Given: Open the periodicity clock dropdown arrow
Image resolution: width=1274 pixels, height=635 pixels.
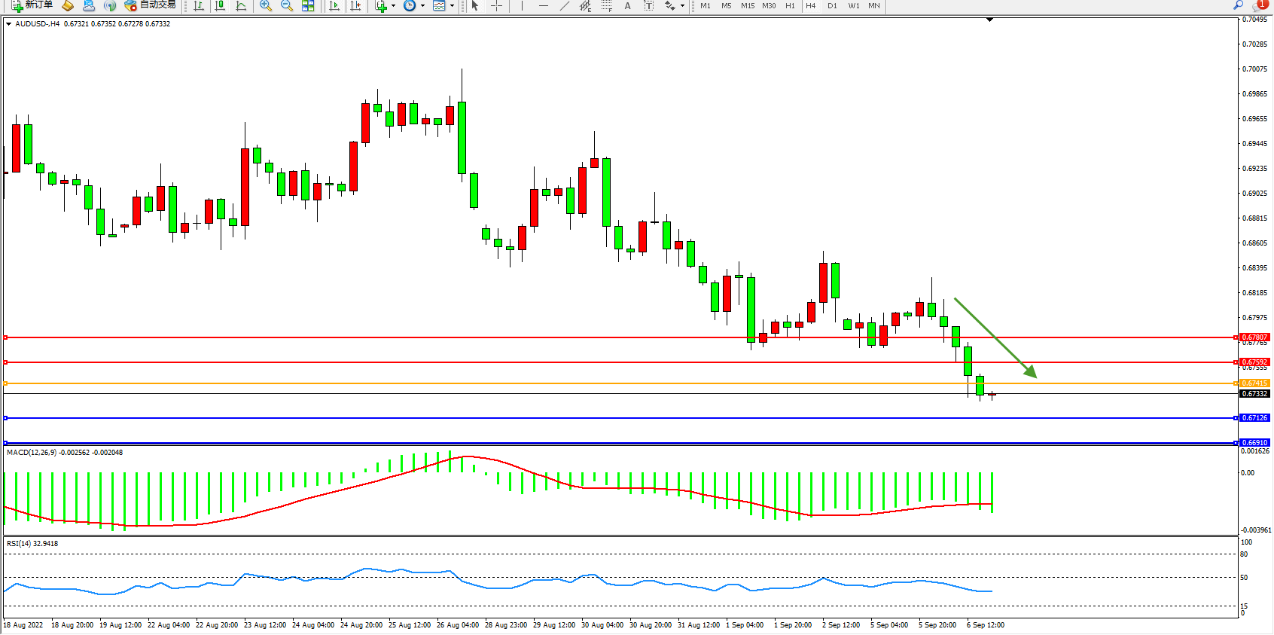Looking at the screenshot, I should pyautogui.click(x=422, y=6).
